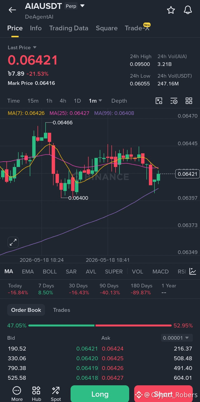Screen dimensions: 200x402
Task: Tap the chart low marker 0.06400
Action: (78, 198)
